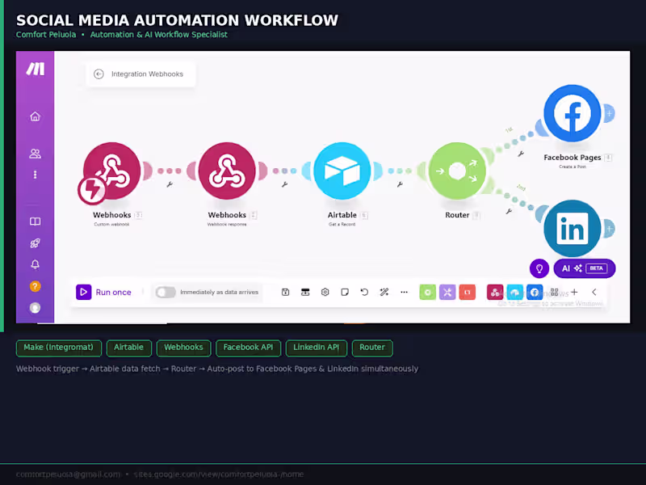This screenshot has width=646, height=485.
Task: Add a favorite with the plus icon
Action: pos(574,292)
